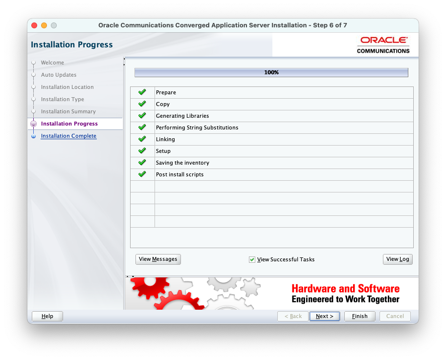Screen dimensions: 446x360
Task: Close the installer window with red button
Action: point(34,25)
